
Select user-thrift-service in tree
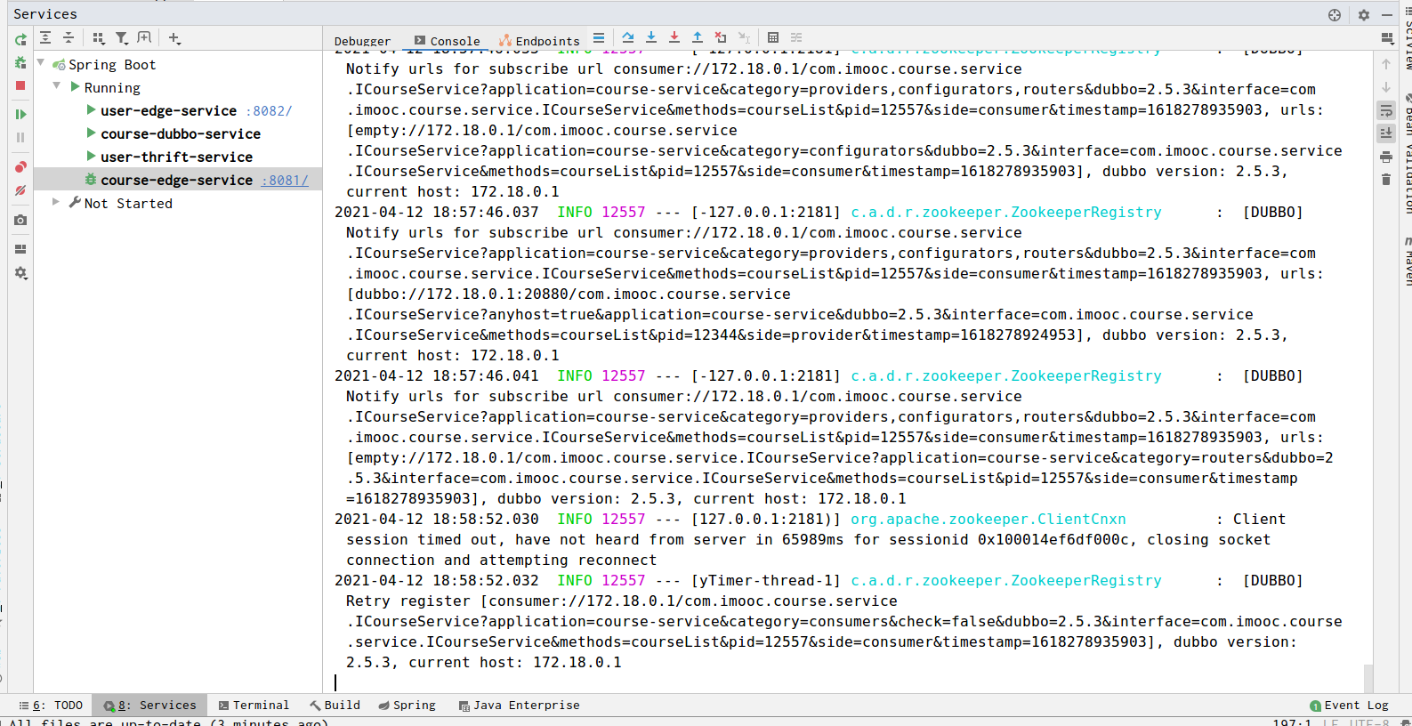click(x=176, y=157)
